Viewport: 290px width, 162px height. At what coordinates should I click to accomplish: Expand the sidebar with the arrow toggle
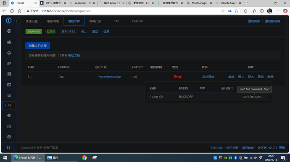coord(17,21)
